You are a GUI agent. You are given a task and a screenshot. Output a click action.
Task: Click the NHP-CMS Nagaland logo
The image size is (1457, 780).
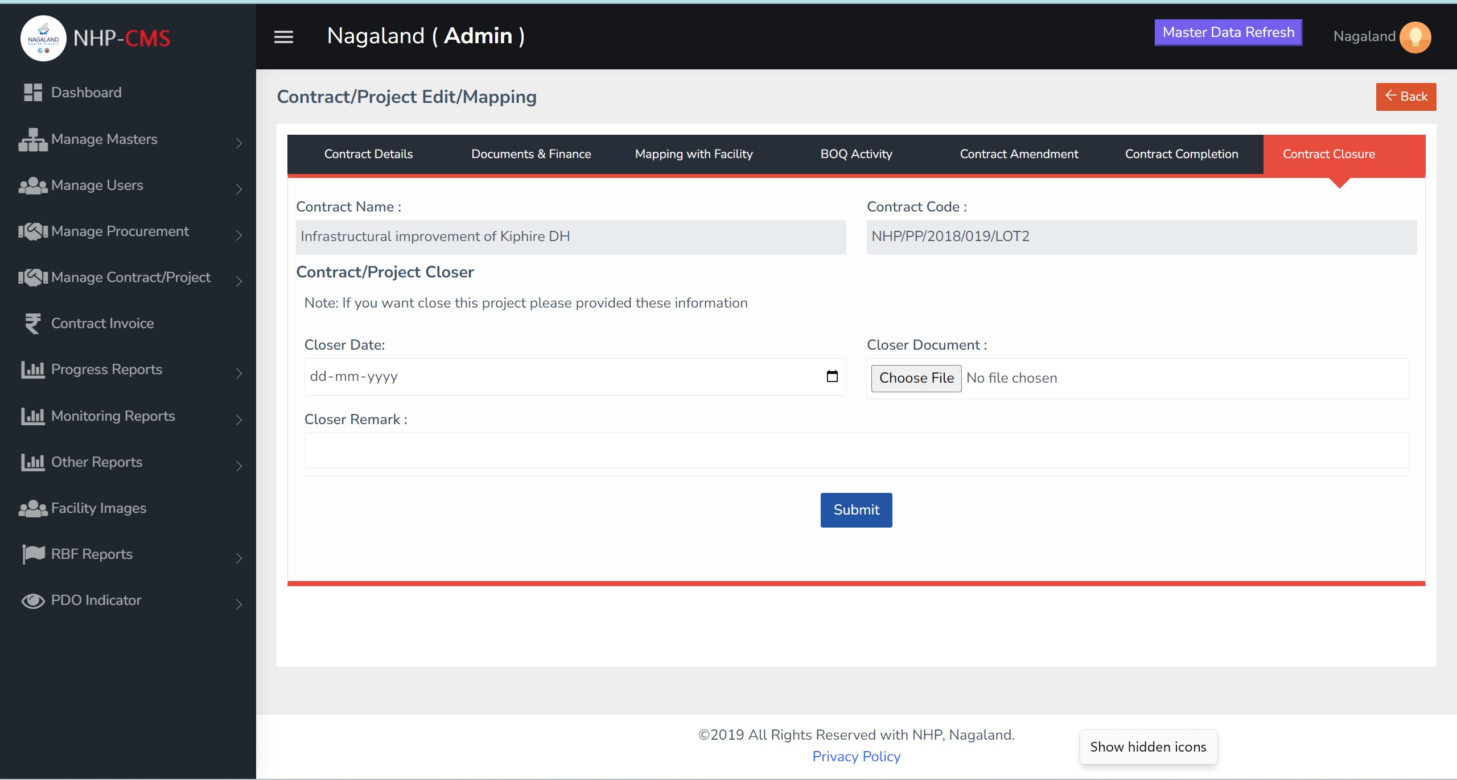[x=43, y=38]
